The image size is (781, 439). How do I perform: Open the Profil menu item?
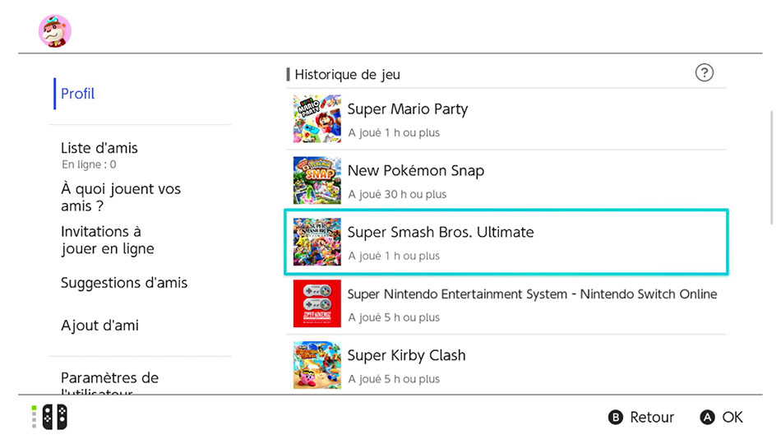78,94
